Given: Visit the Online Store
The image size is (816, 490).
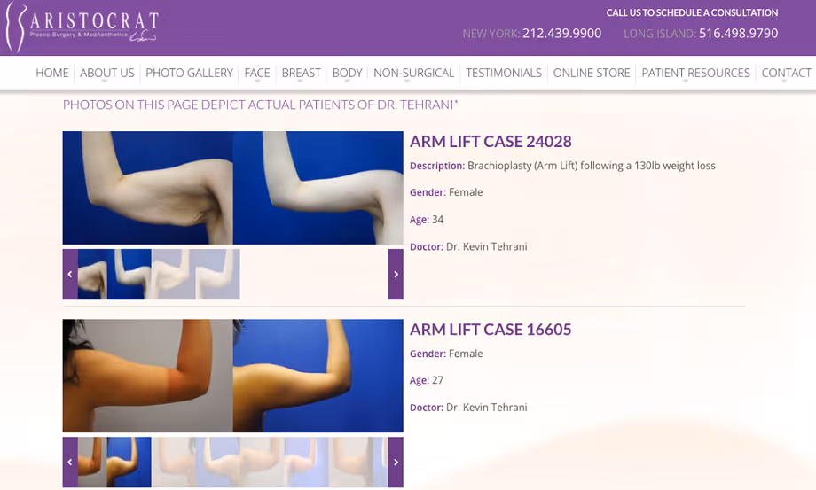Looking at the screenshot, I should [x=592, y=73].
